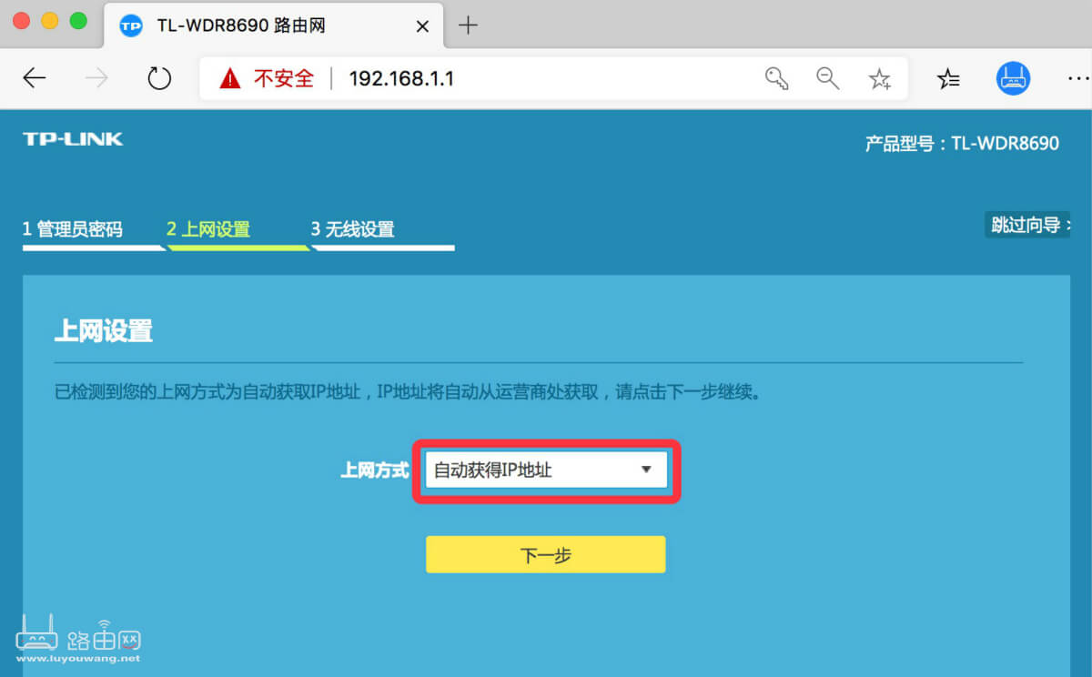Click the 跳过向导 link
The height and width of the screenshot is (677, 1092).
[1026, 223]
